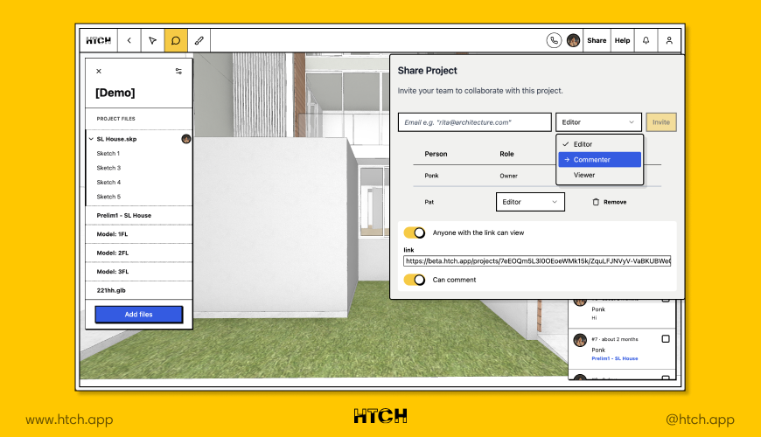This screenshot has height=437, width=761.
Task: Start a call with the phone icon
Action: pyautogui.click(x=554, y=40)
